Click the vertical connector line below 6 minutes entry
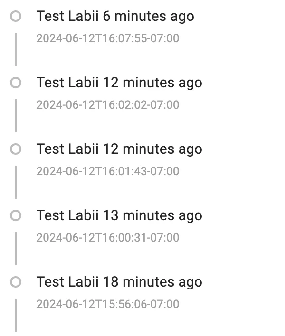Image resolution: width=285 pixels, height=336 pixels. click(x=16, y=49)
